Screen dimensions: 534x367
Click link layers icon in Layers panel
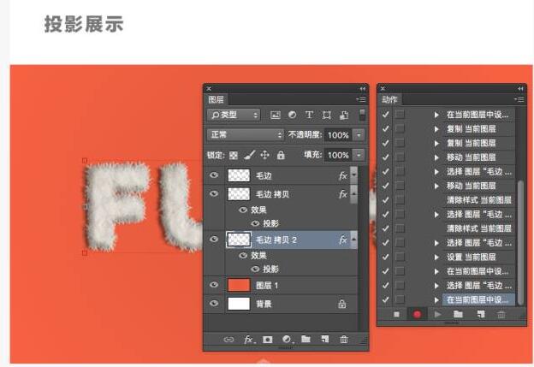[x=228, y=340]
